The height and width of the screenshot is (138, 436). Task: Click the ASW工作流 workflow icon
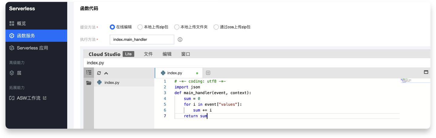click(x=12, y=98)
